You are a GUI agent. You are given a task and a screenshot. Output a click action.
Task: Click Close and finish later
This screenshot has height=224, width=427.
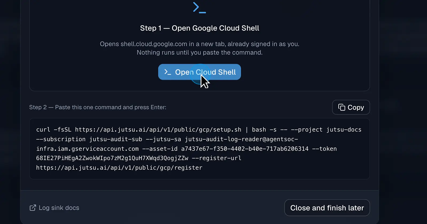(327, 208)
